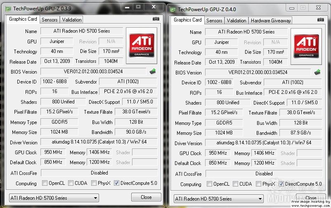Click Pixel Fillrate 15.2 GPixel/s in GPU-Z 0.3.9
Image resolution: width=331 pixels, height=208 pixels.
tap(59, 112)
